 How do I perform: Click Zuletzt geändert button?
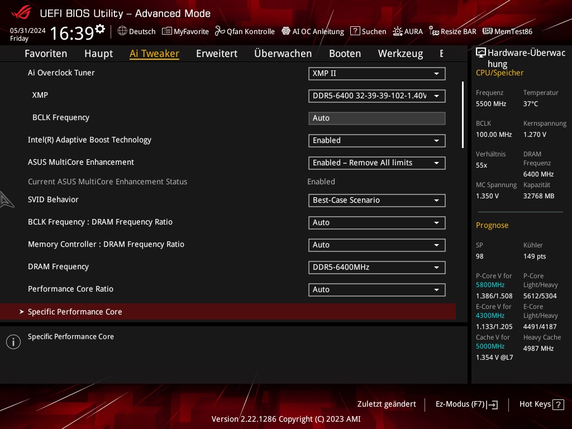click(x=387, y=404)
